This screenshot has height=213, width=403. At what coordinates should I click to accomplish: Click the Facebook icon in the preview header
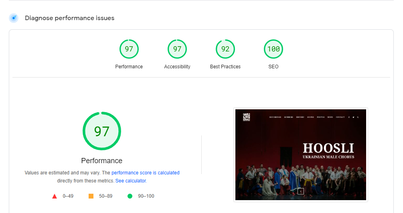(349, 117)
